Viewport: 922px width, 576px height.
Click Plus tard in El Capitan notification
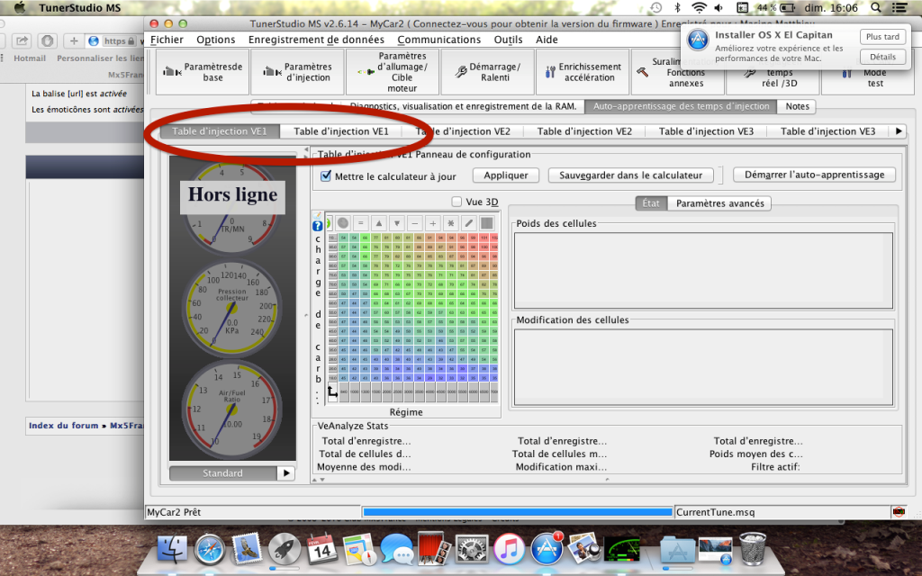(882, 36)
